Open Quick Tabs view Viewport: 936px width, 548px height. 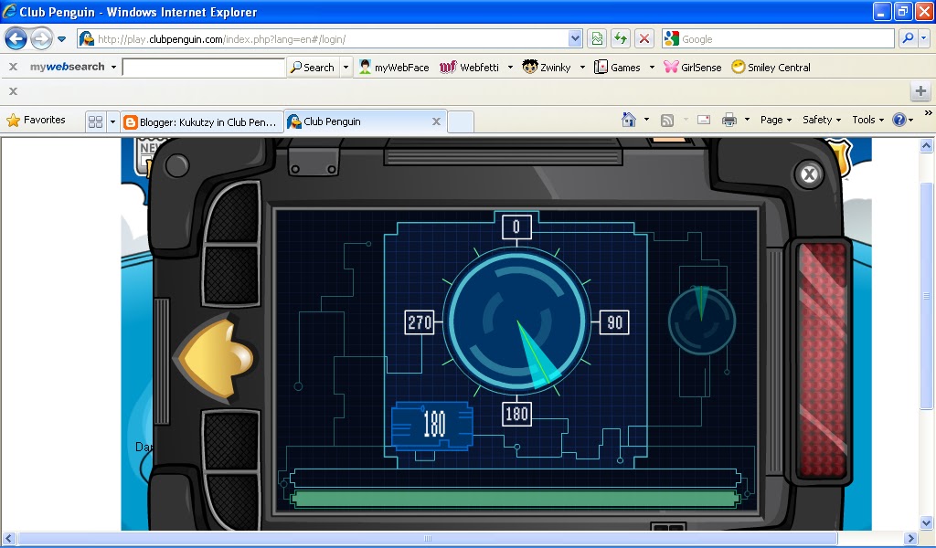pos(95,121)
